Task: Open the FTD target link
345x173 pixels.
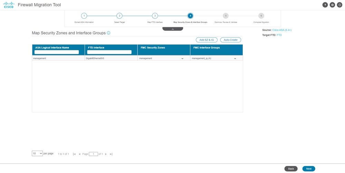Action: [x=279, y=35]
